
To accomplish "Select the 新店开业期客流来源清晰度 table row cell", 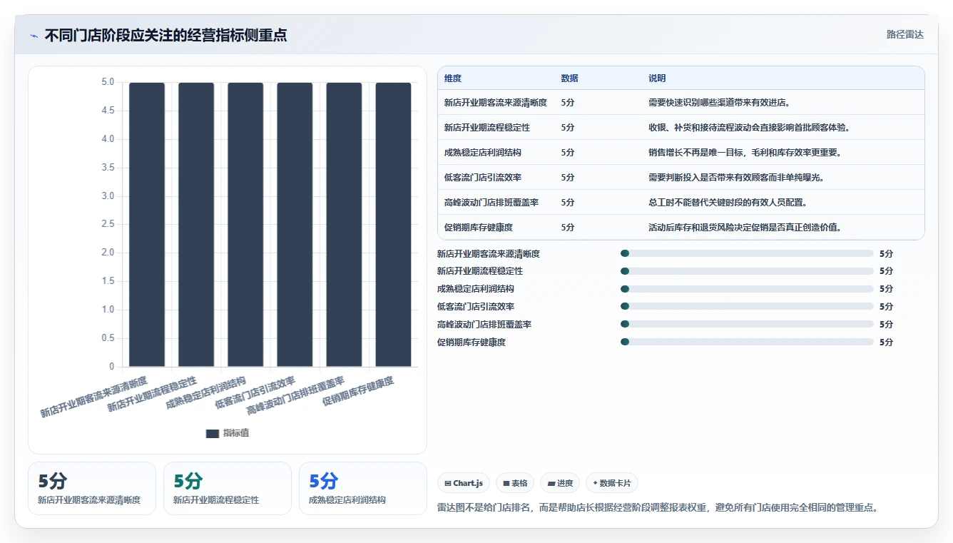I will point(496,103).
